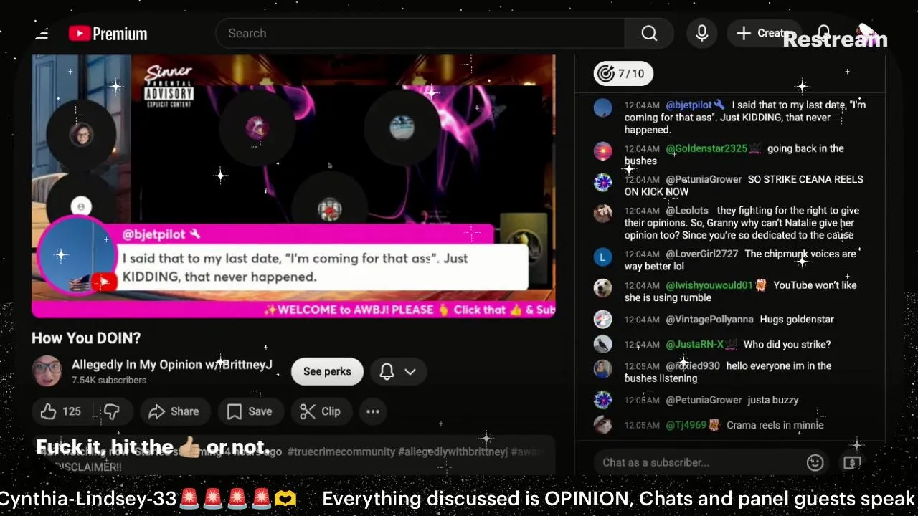Click the top search input field
918x516 pixels.
[x=420, y=34]
